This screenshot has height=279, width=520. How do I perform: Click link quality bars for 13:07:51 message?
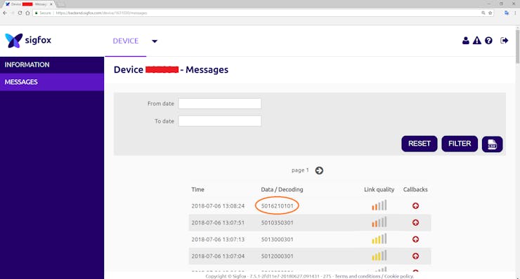pyautogui.click(x=379, y=222)
